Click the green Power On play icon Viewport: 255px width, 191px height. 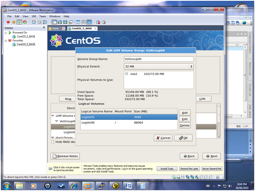click(19, 22)
